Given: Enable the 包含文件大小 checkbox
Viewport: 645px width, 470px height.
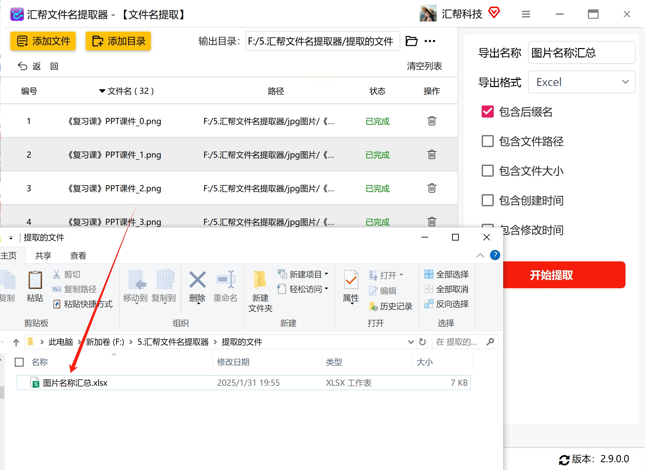Looking at the screenshot, I should coord(487,171).
